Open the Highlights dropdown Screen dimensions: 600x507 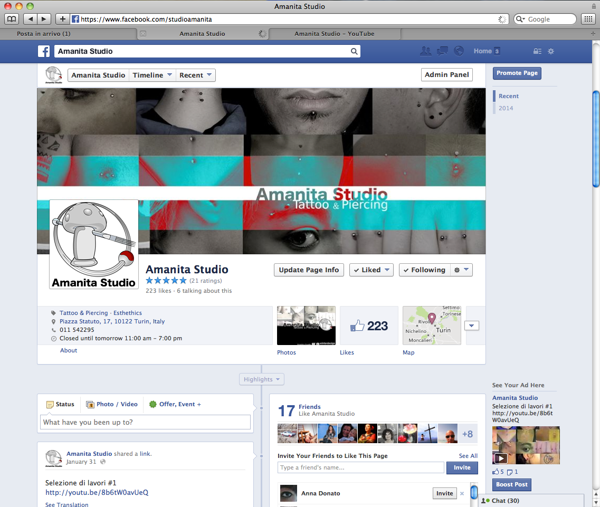coord(262,379)
